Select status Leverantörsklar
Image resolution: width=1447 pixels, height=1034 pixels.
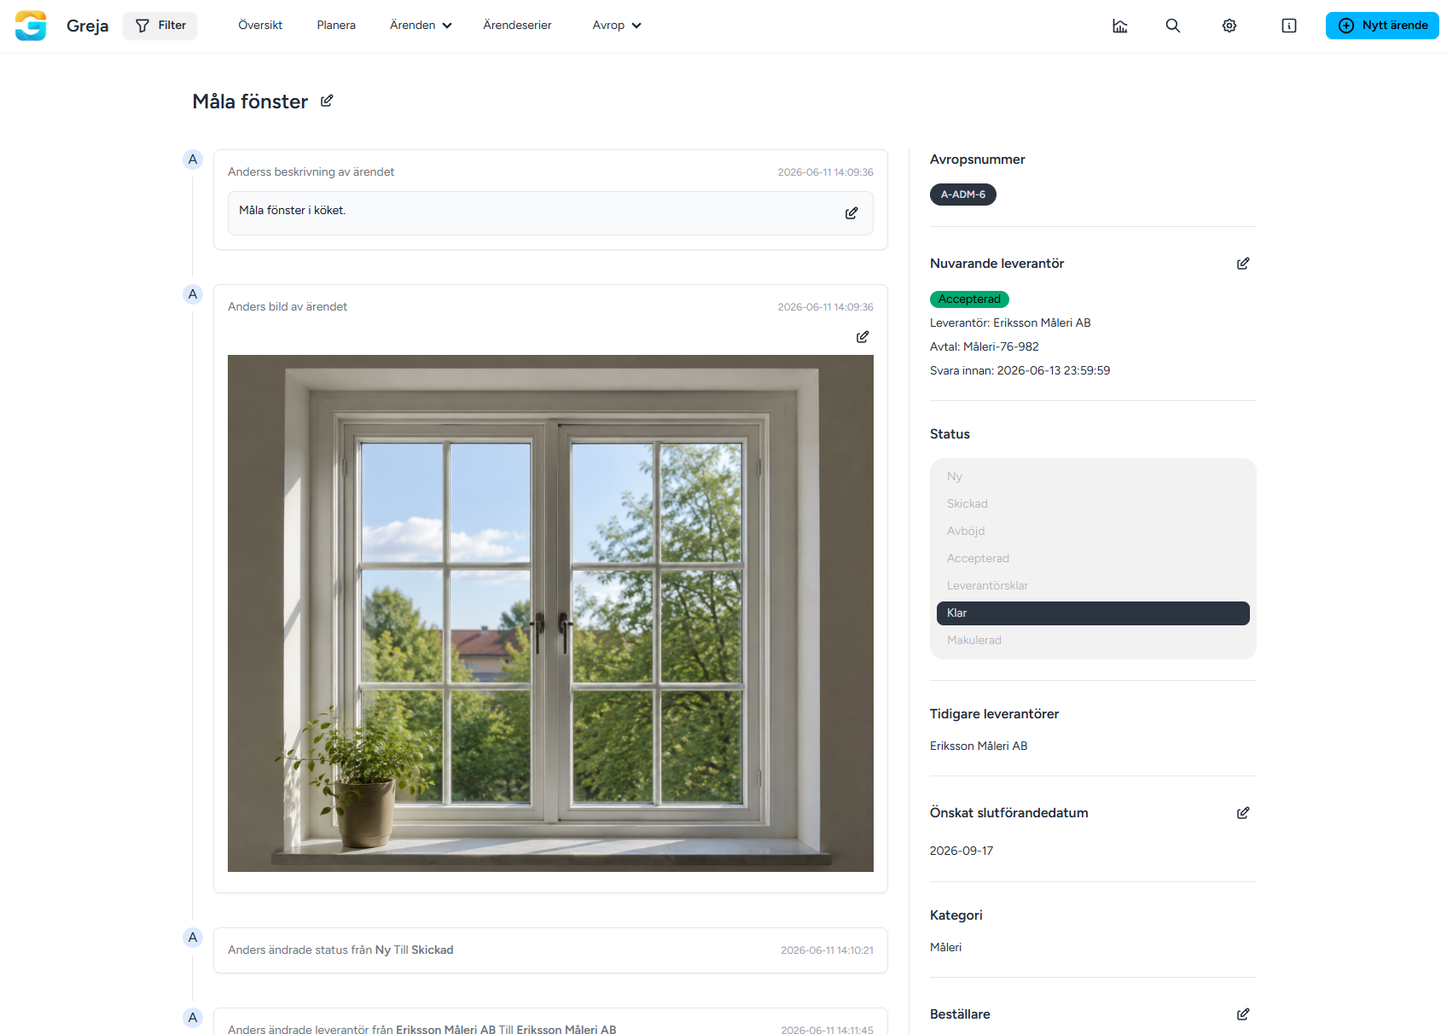1093,586
